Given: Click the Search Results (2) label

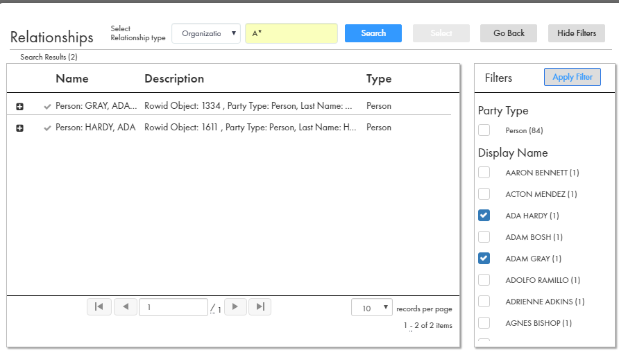Looking at the screenshot, I should point(49,57).
